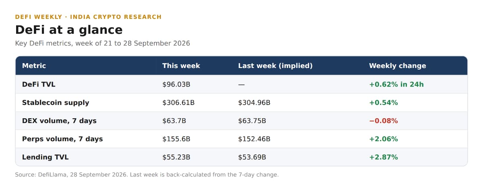Click the Last week (implied) header

click(x=275, y=66)
